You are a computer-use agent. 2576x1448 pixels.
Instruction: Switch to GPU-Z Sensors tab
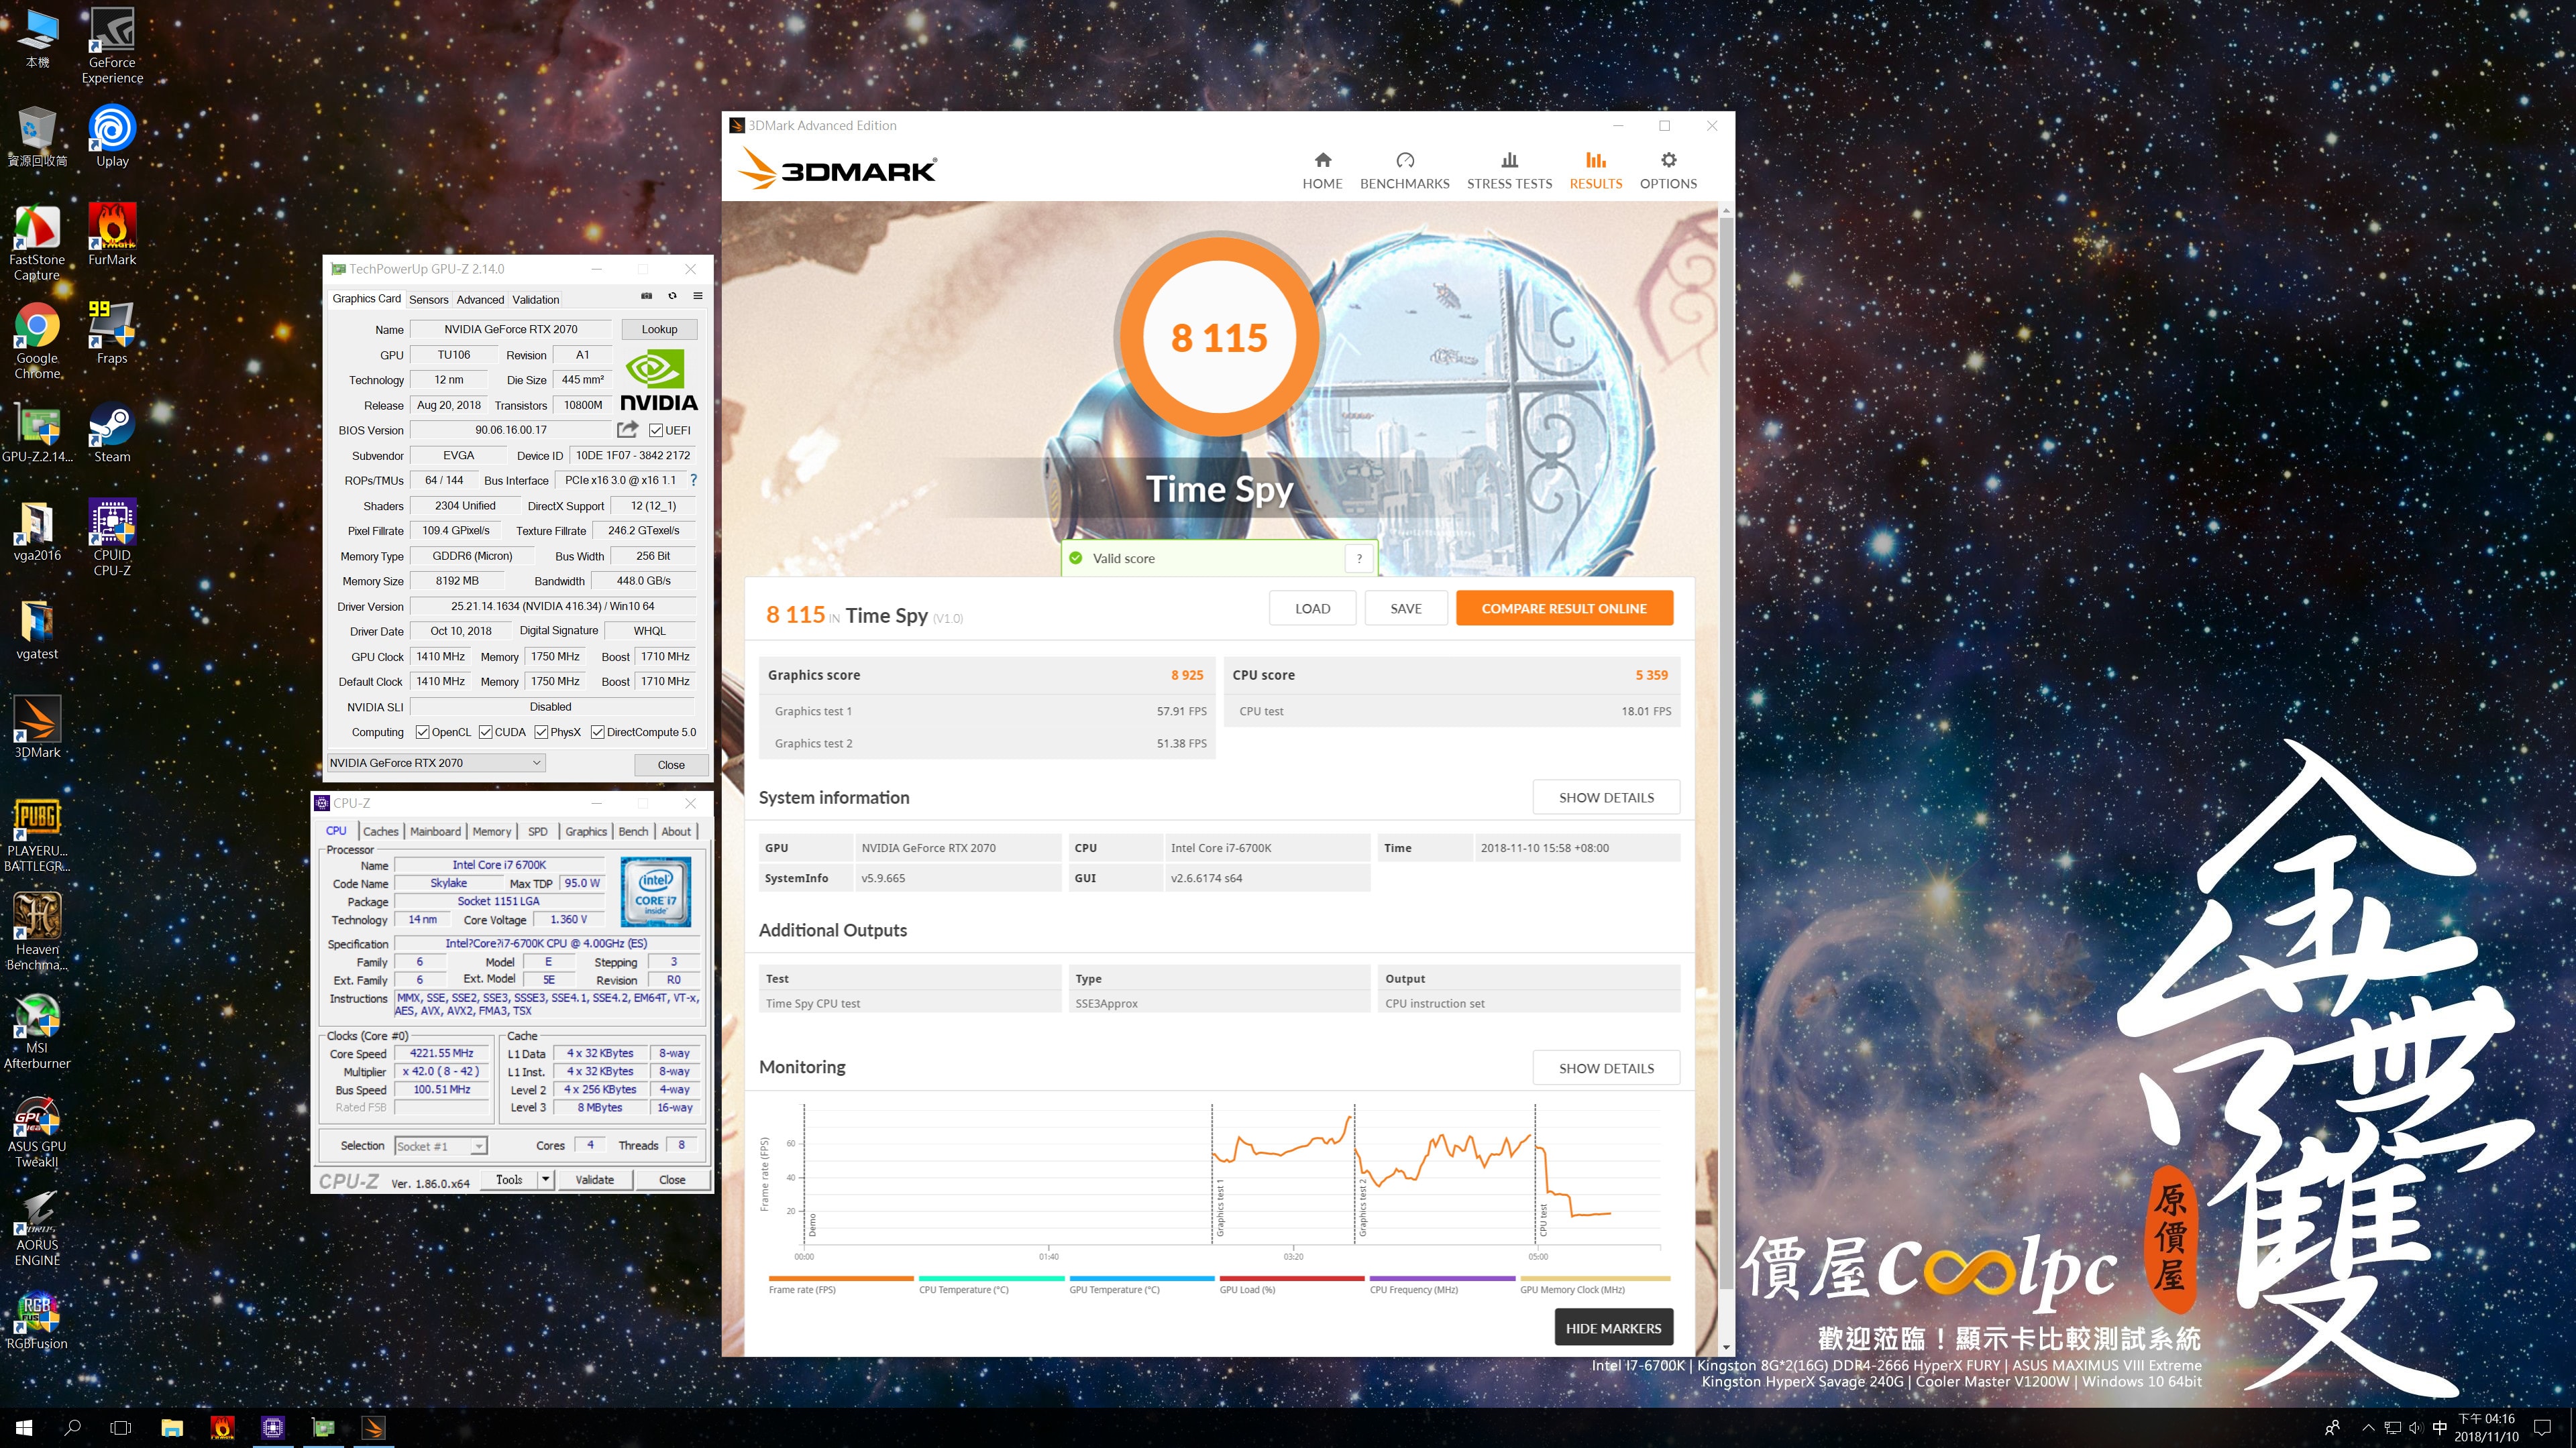coord(428,300)
